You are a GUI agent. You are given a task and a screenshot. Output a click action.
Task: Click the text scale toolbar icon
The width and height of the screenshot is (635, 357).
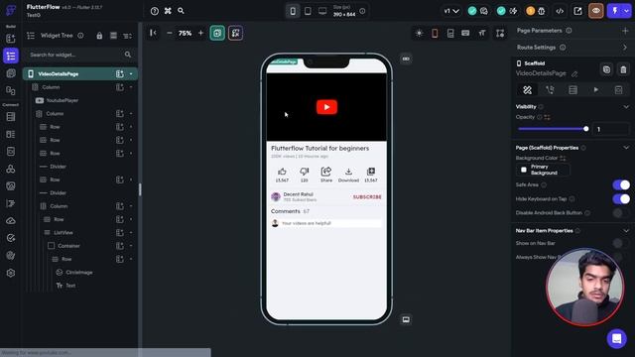482,33
